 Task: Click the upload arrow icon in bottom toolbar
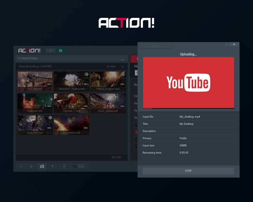pos(53,166)
